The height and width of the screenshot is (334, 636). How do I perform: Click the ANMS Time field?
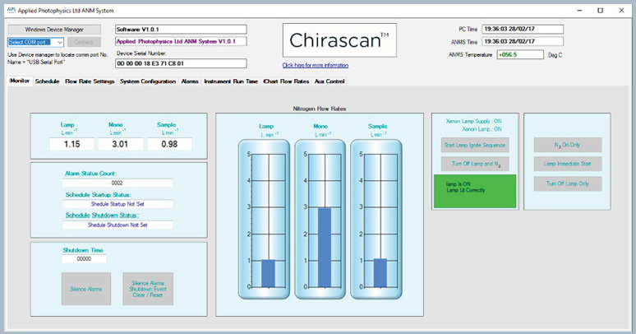523,41
